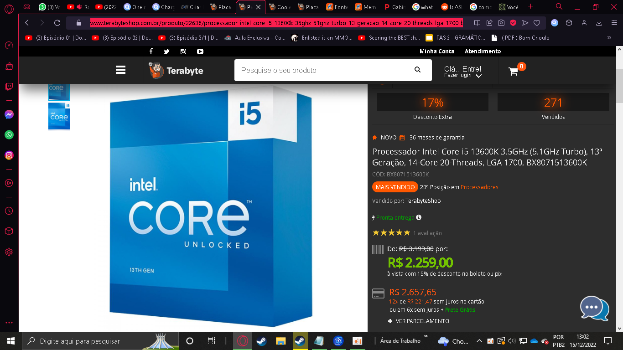This screenshot has width=623, height=350.
Task: Open WhatsApp in Opera sidebar
Action: tap(9, 135)
